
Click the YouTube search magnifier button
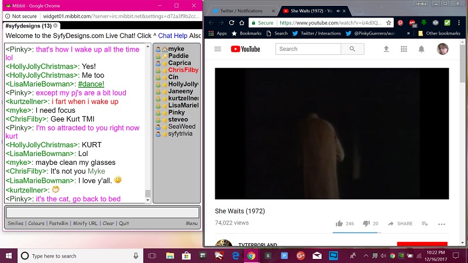click(352, 49)
